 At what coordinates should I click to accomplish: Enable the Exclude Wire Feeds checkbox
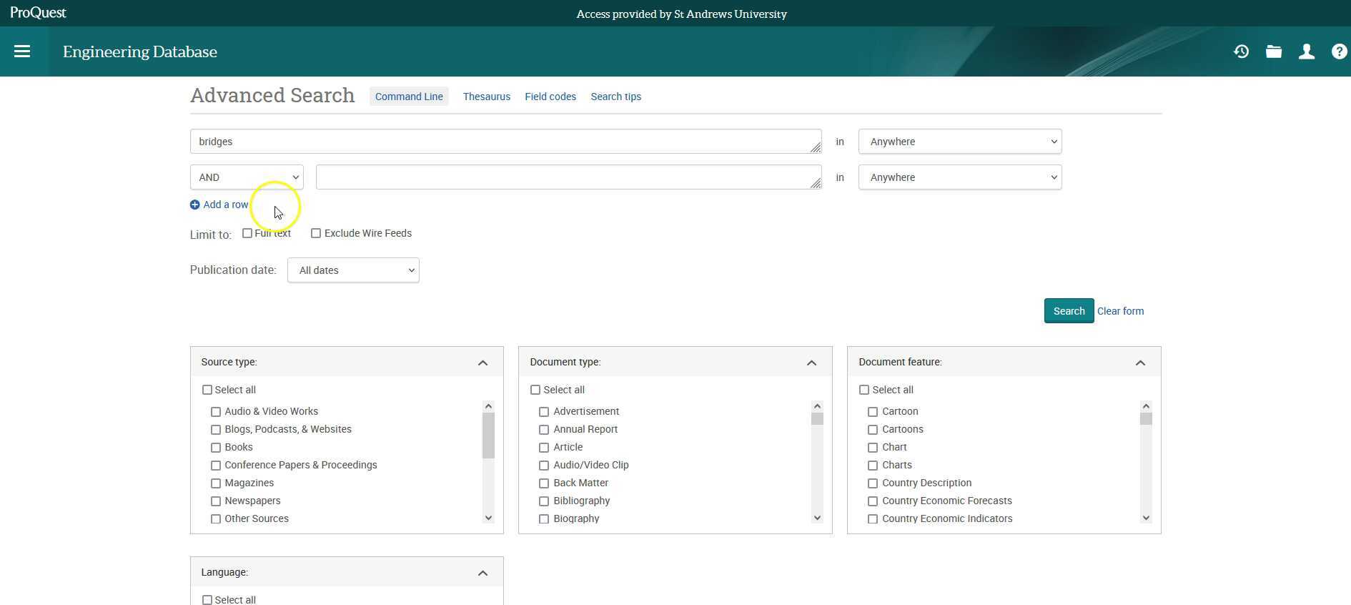point(316,233)
